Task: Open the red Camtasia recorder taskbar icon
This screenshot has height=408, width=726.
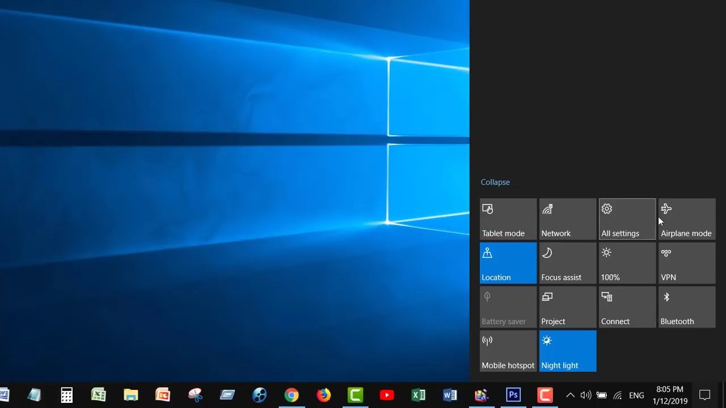Action: point(545,395)
